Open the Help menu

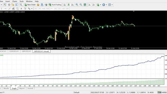coord(37,1)
